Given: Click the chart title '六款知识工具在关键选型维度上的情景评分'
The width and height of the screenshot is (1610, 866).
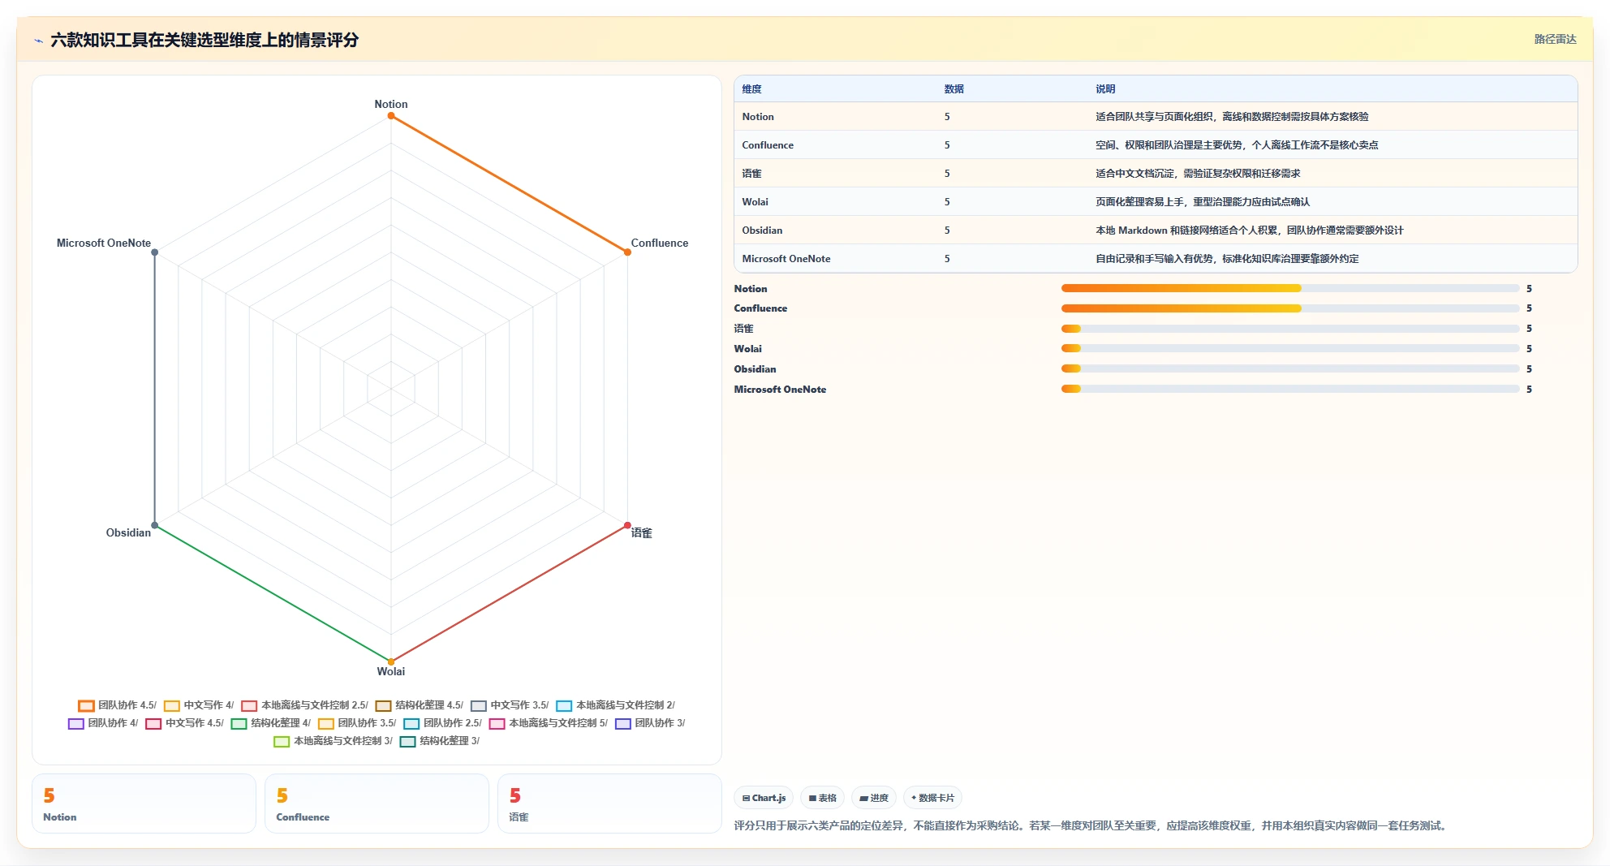Looking at the screenshot, I should pos(204,41).
